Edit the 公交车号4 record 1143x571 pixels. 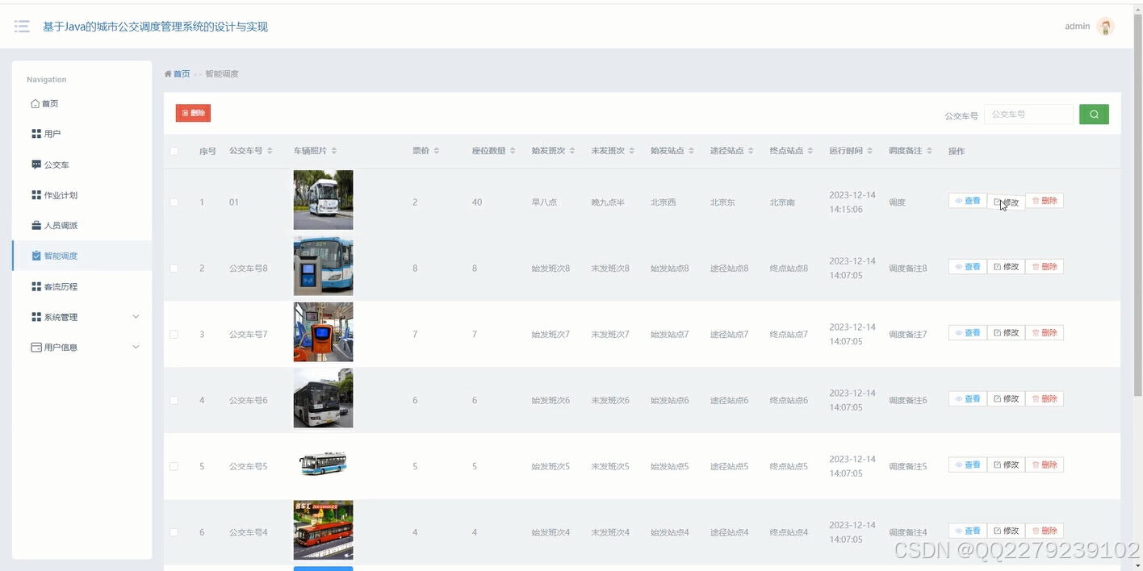tap(1006, 531)
